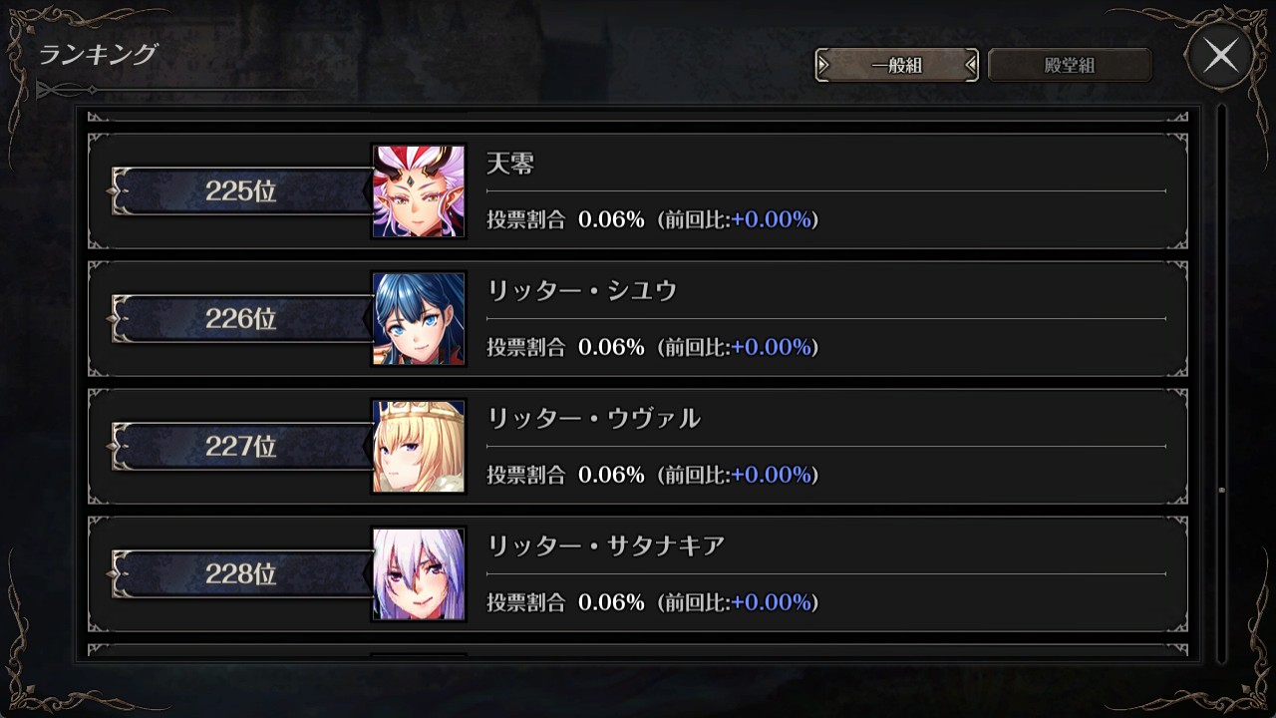
Task: Open the リッター・サタナキア portrait icon
Action: [x=419, y=574]
